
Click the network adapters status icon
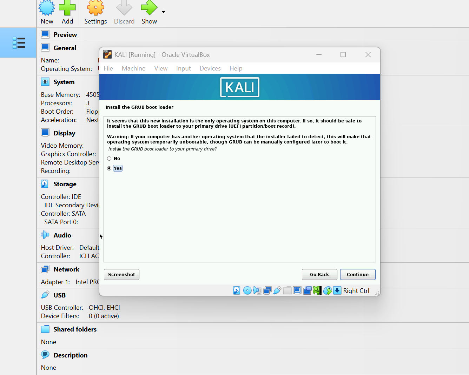tap(267, 290)
